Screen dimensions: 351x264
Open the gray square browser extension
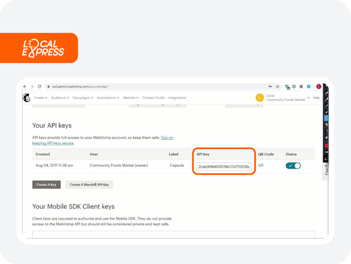coord(301,86)
